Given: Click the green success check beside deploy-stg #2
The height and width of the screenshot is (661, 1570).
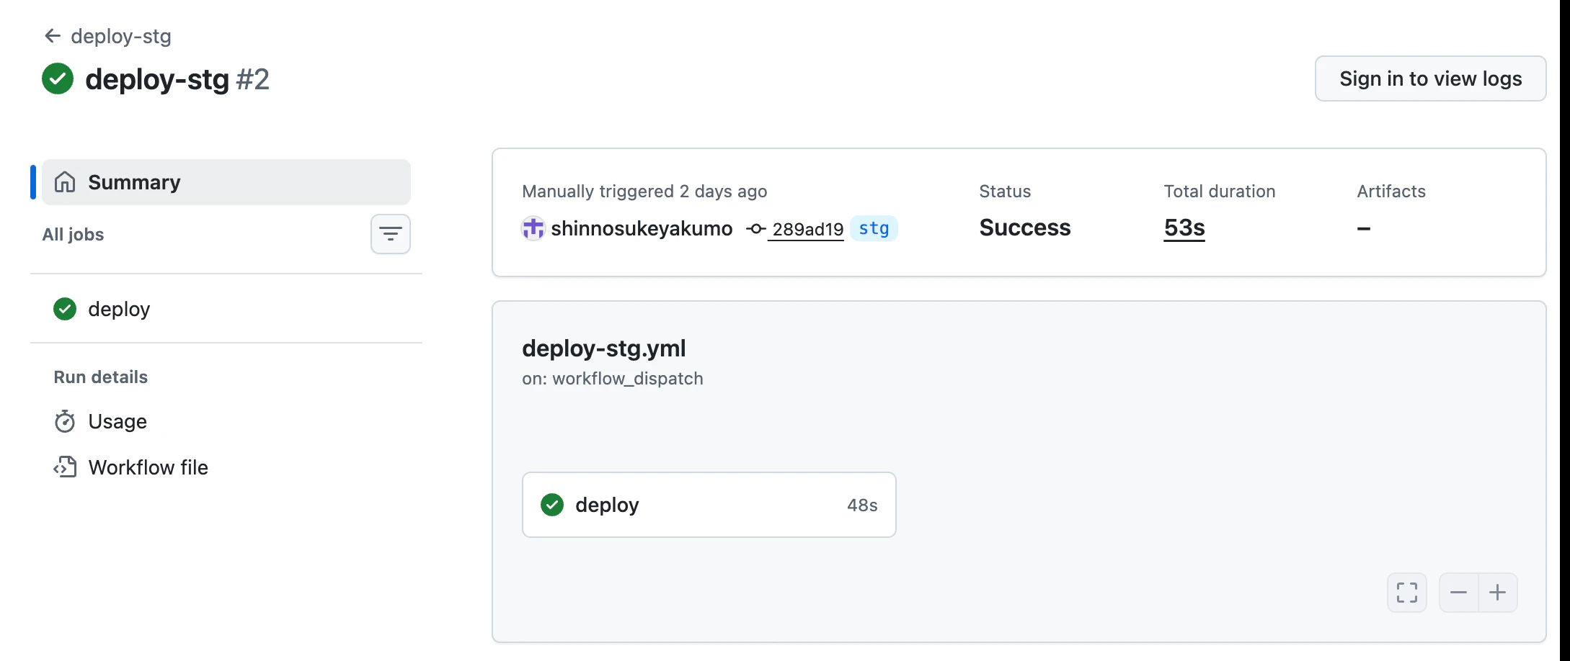Looking at the screenshot, I should coord(58,78).
